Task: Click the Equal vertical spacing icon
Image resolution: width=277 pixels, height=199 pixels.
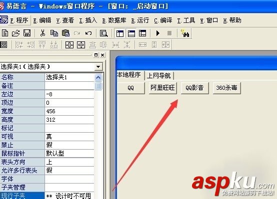Action: 127,45
